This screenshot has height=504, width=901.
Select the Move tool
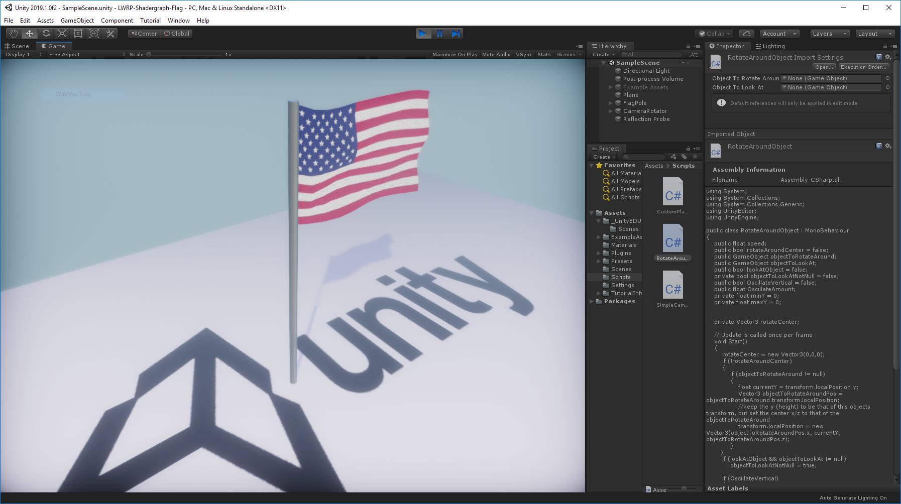pyautogui.click(x=30, y=34)
